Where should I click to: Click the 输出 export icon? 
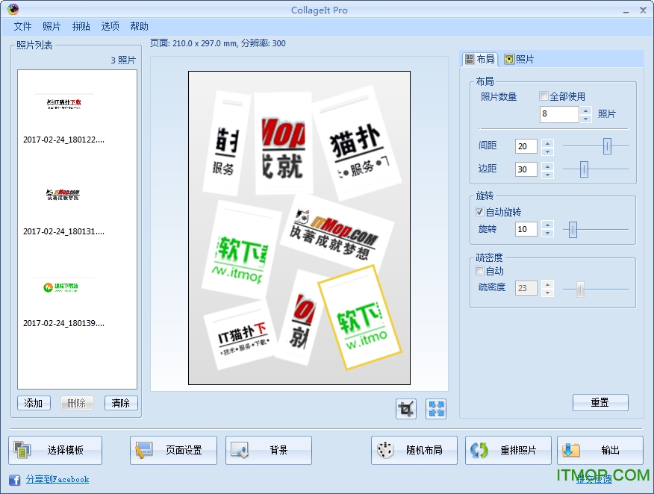572,450
